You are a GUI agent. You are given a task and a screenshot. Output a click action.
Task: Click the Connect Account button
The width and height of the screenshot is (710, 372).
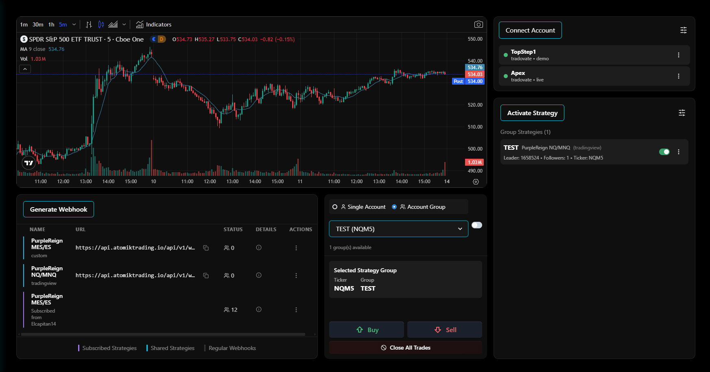point(530,30)
